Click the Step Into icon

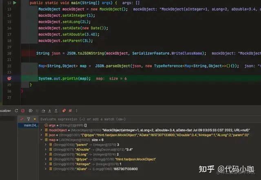pos(50,111)
